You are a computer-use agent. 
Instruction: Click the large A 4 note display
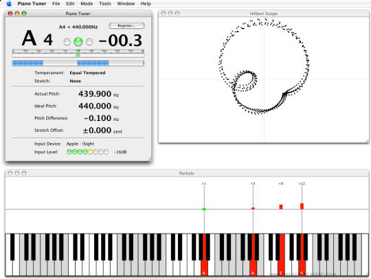coord(37,38)
